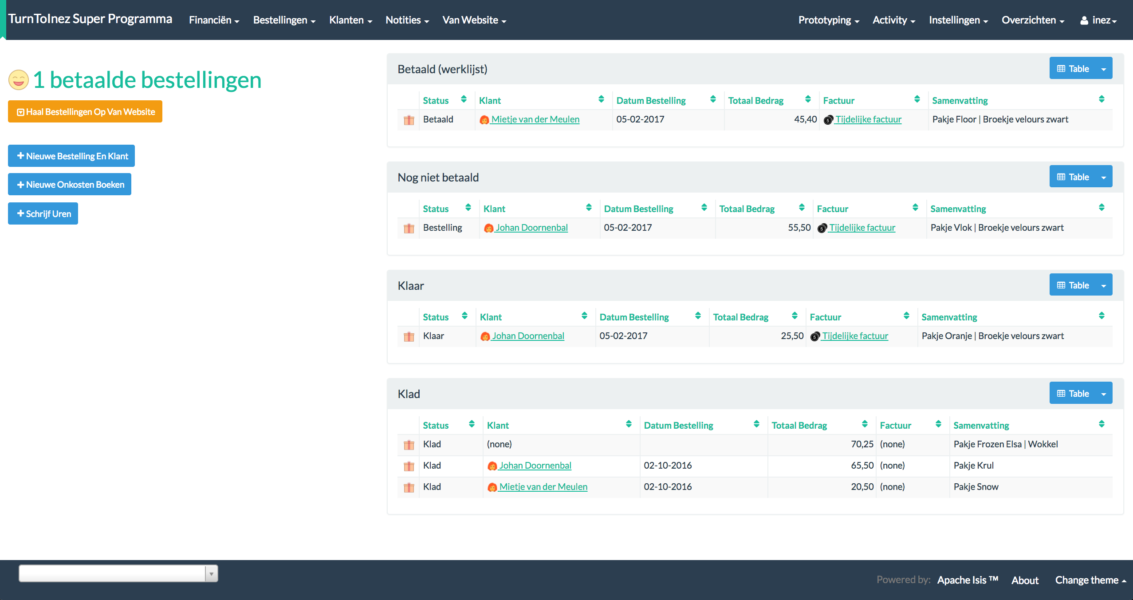Click gift icon beside Pakje Snow row
The height and width of the screenshot is (600, 1133).
pos(409,487)
